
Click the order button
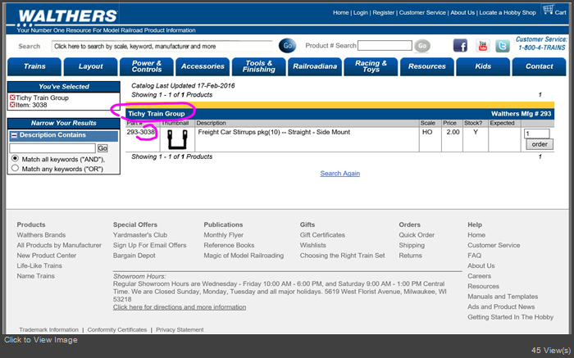pos(540,144)
